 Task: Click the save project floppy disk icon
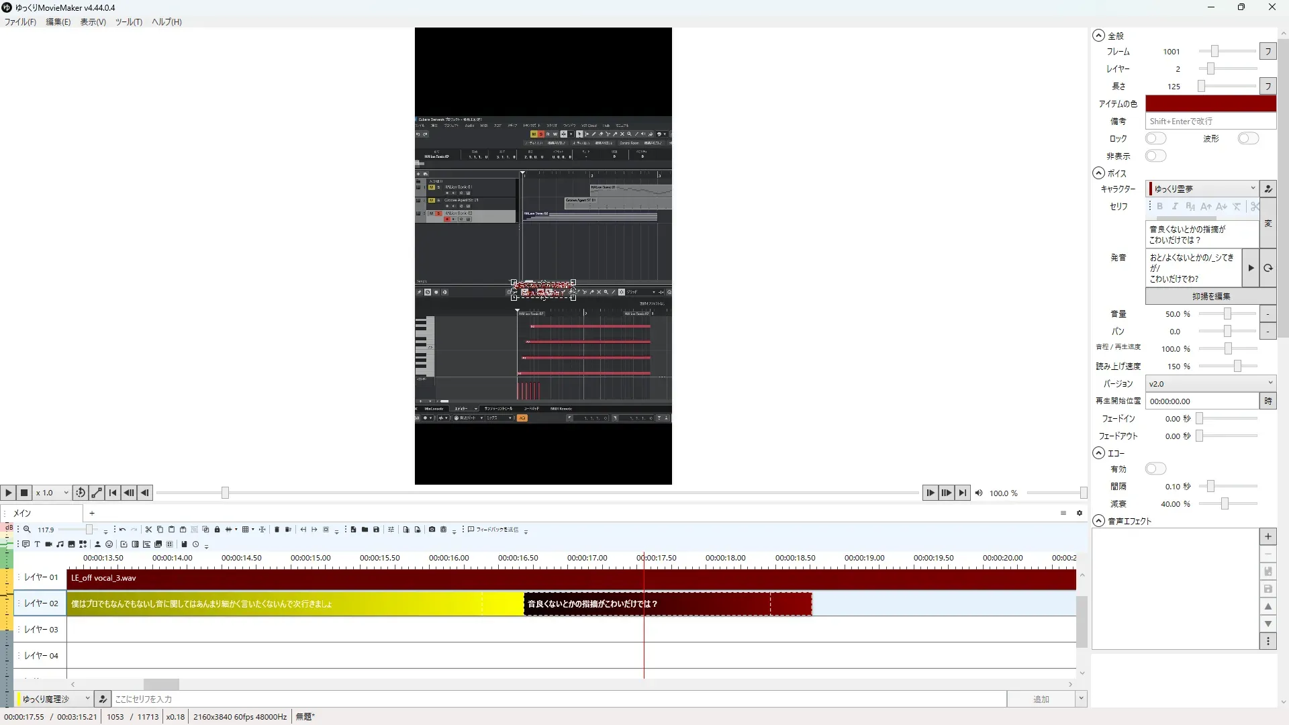tap(376, 530)
